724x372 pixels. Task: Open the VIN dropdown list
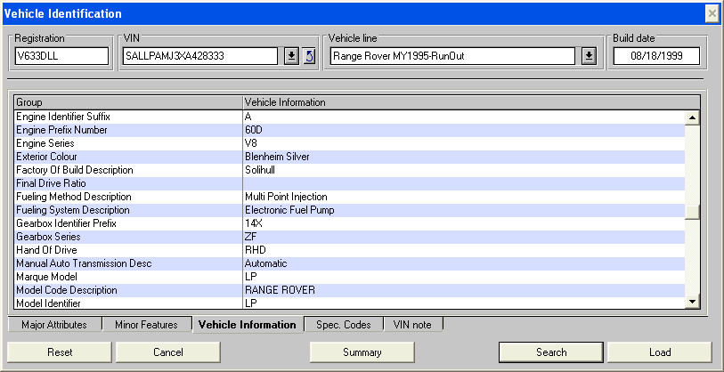291,56
